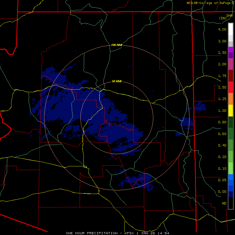
Task: Click the 0.80 legend value
Action: point(222,122)
